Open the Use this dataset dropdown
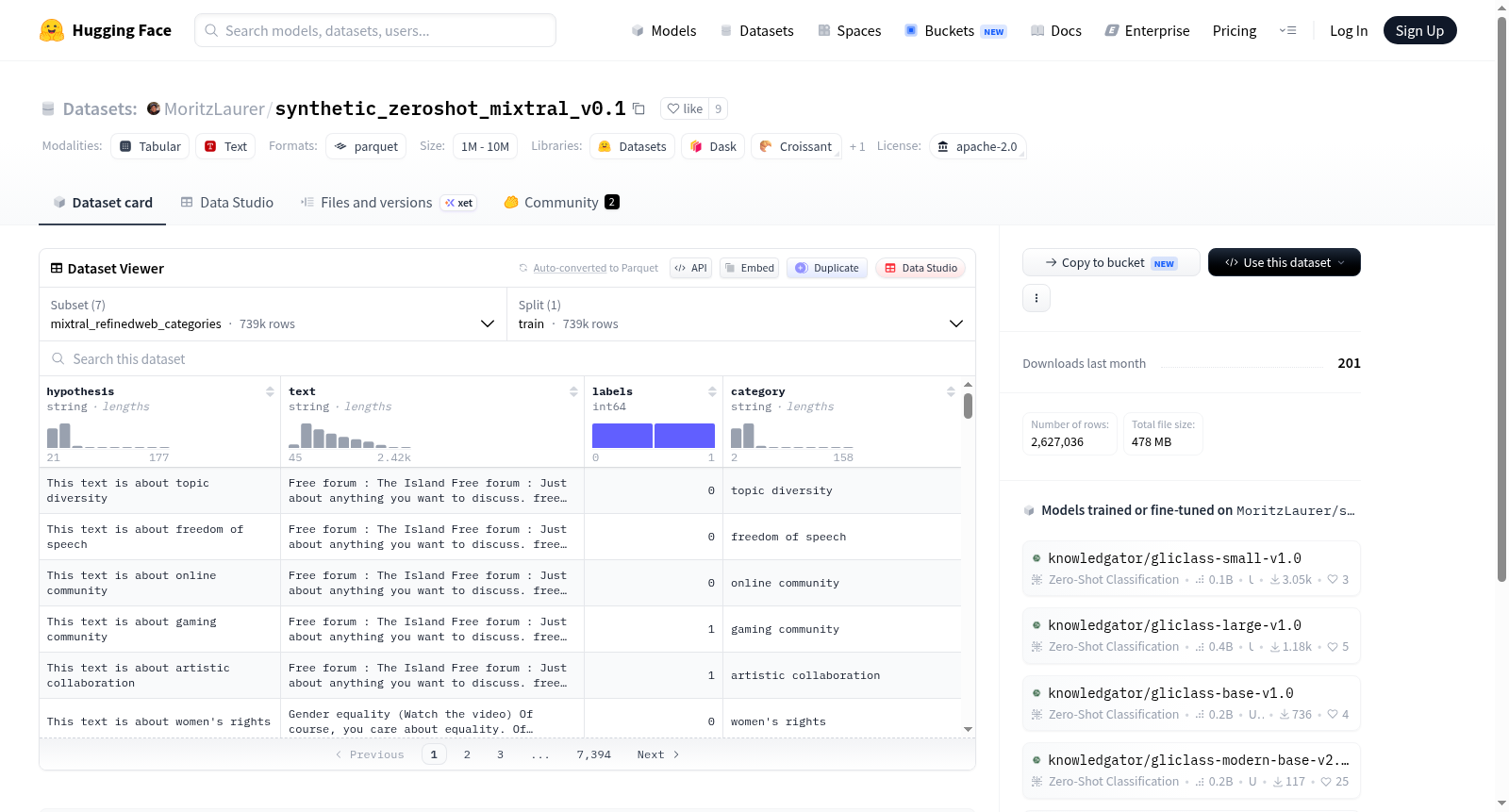This screenshot has height=812, width=1509. click(x=1284, y=262)
